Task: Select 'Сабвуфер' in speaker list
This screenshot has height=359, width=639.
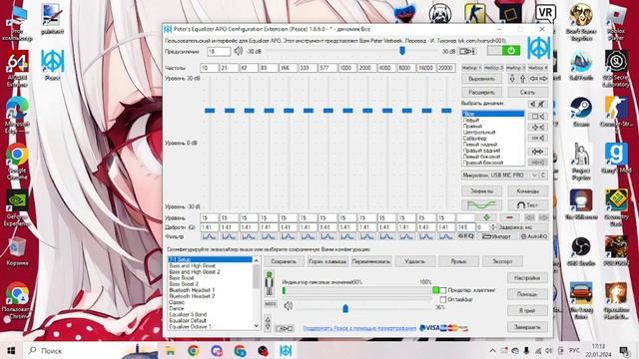Action: pos(475,139)
